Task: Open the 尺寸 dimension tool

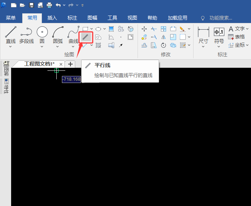Action: click(203, 36)
